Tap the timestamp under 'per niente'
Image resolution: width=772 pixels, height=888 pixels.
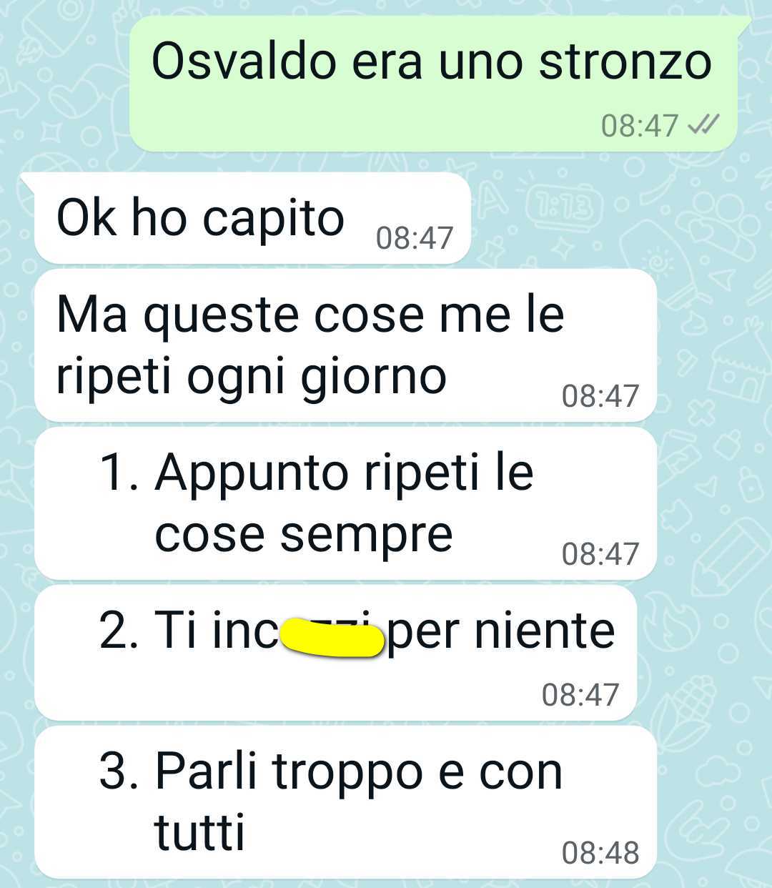(x=580, y=694)
